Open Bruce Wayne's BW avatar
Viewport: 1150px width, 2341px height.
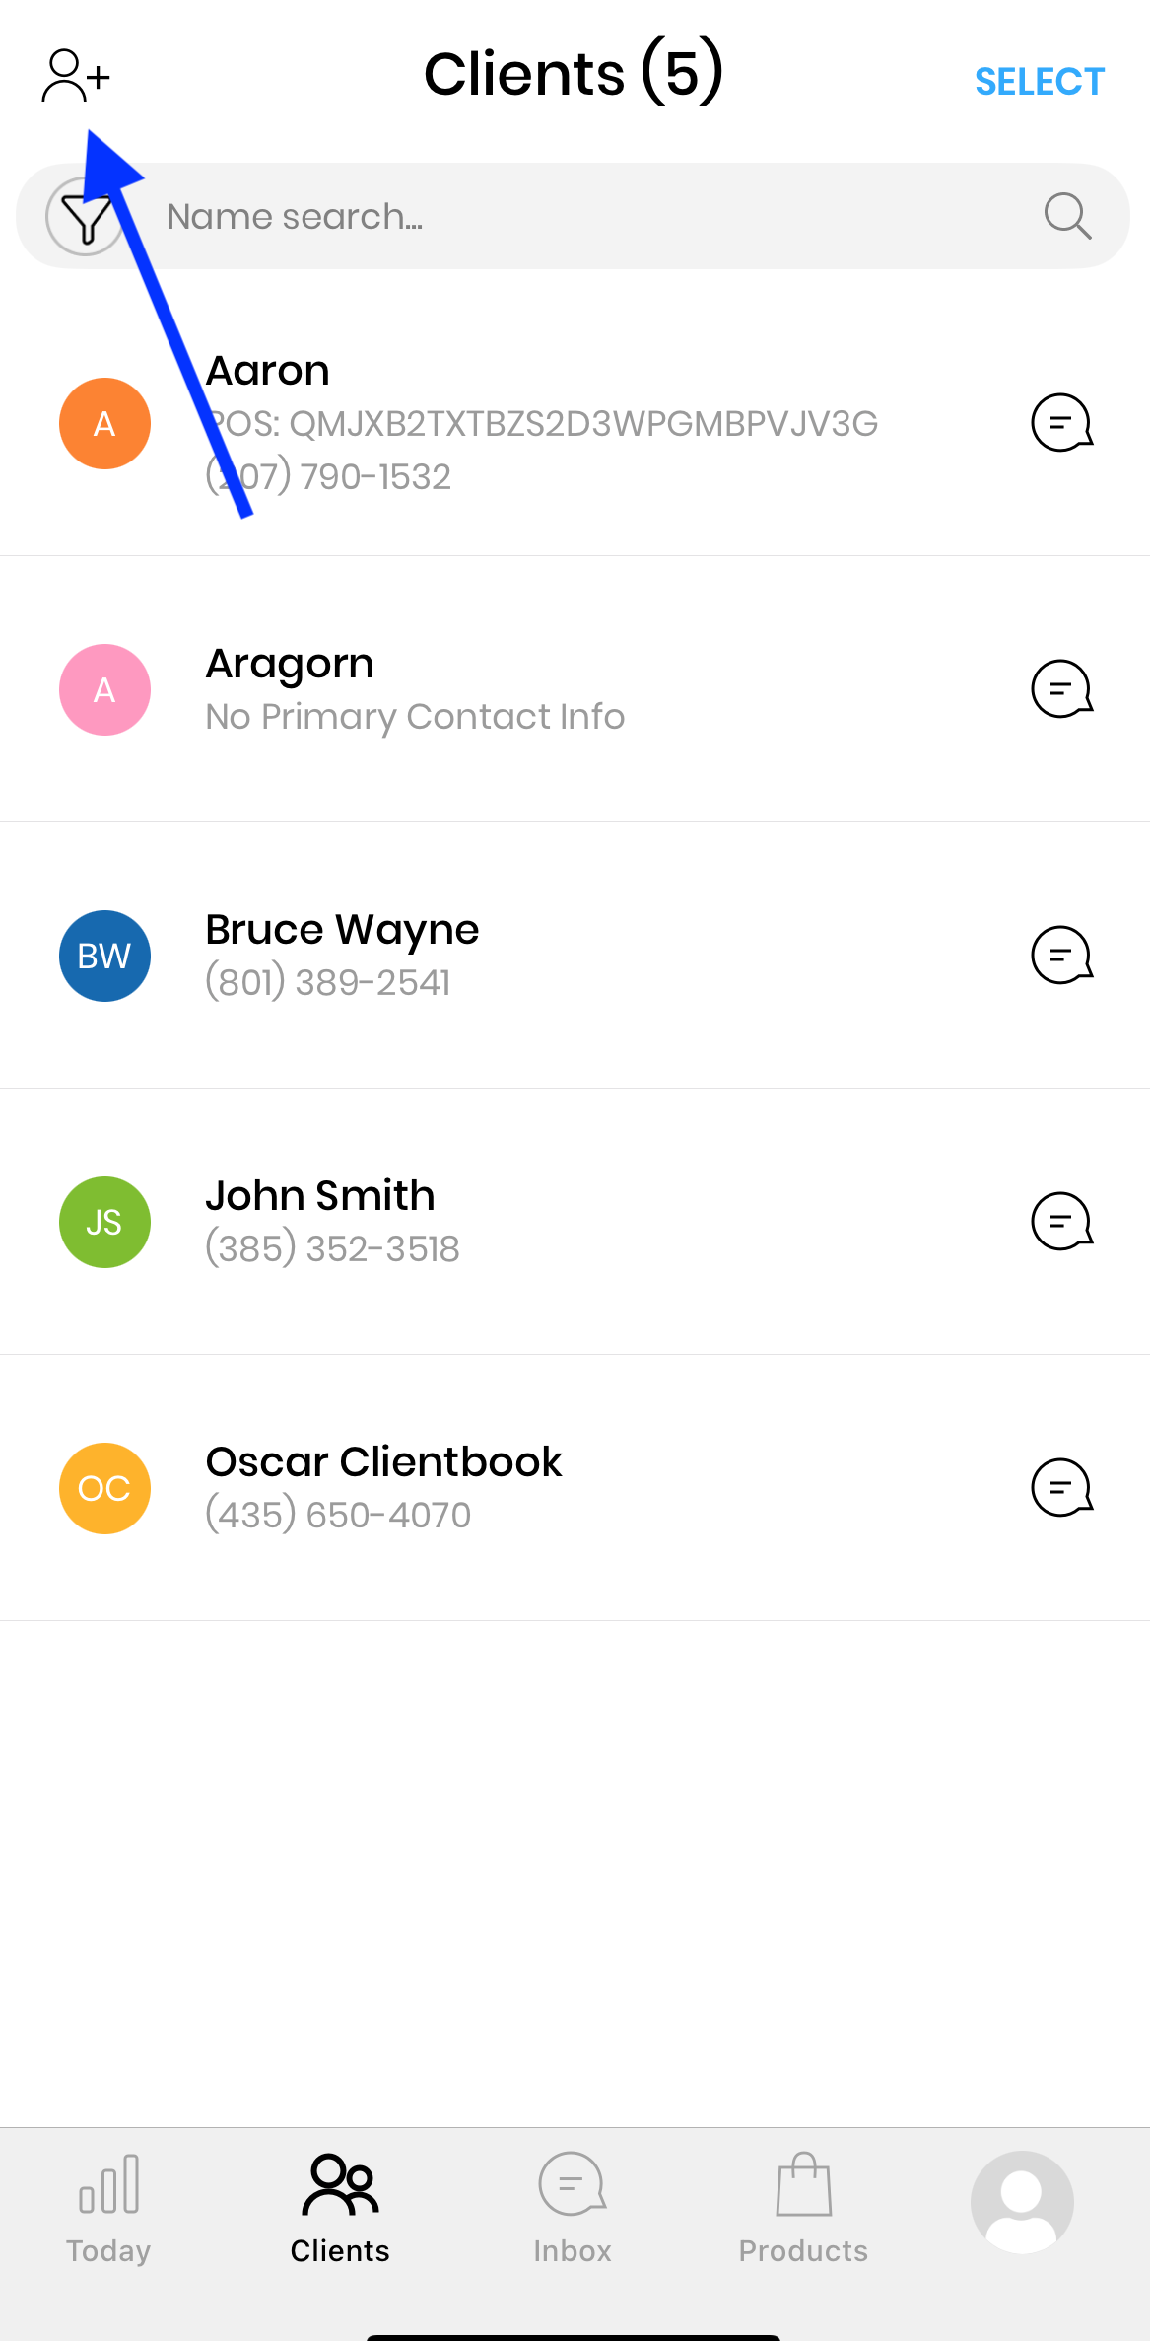point(104,956)
